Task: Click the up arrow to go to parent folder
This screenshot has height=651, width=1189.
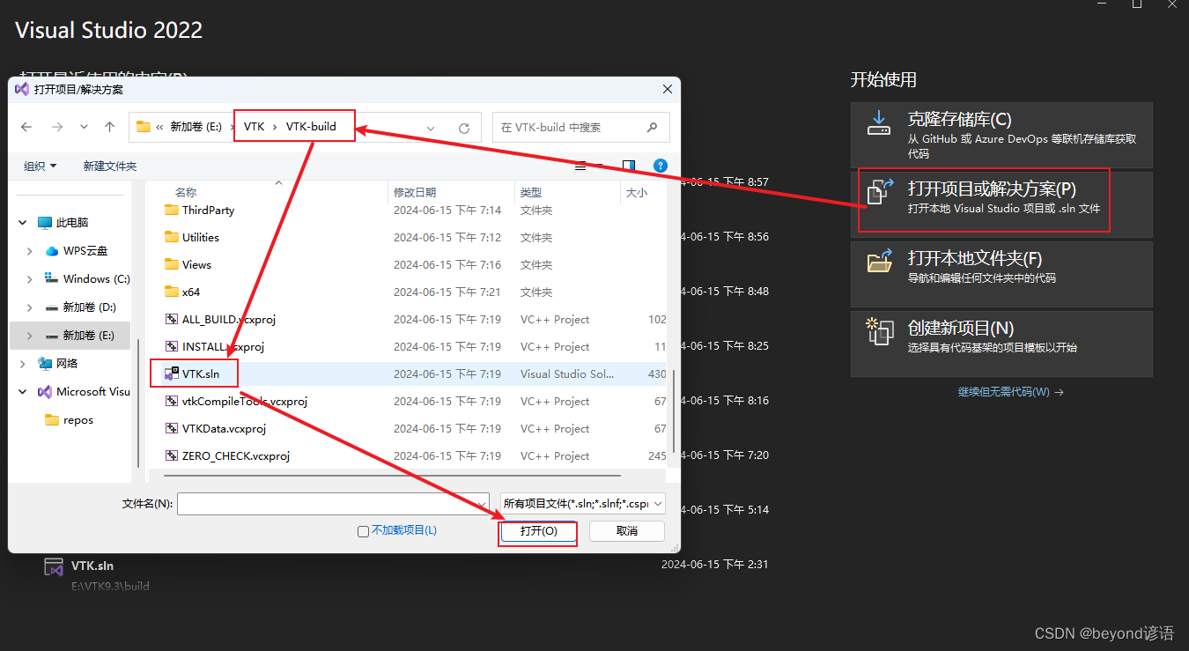Action: 109,127
